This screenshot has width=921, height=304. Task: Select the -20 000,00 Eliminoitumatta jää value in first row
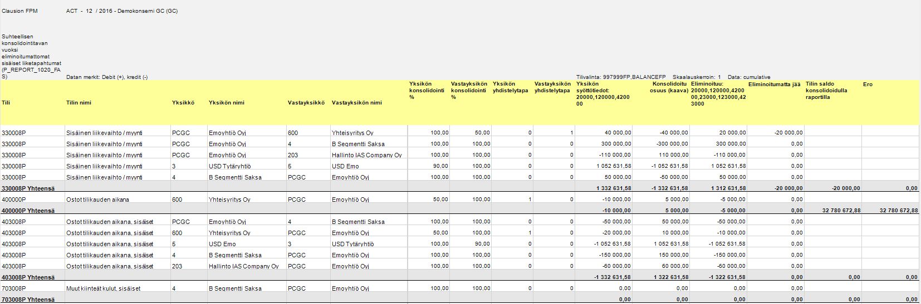pos(788,133)
